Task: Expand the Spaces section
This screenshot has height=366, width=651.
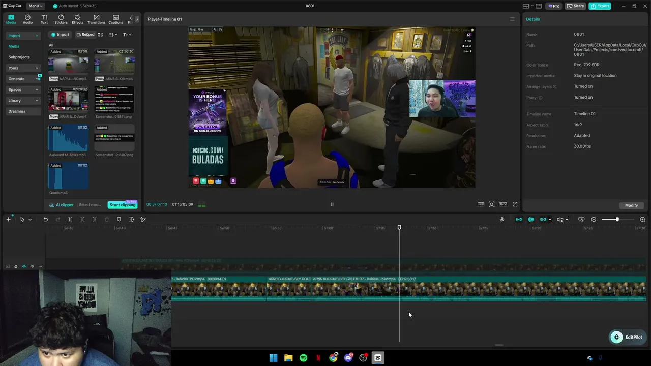Action: 23,90
